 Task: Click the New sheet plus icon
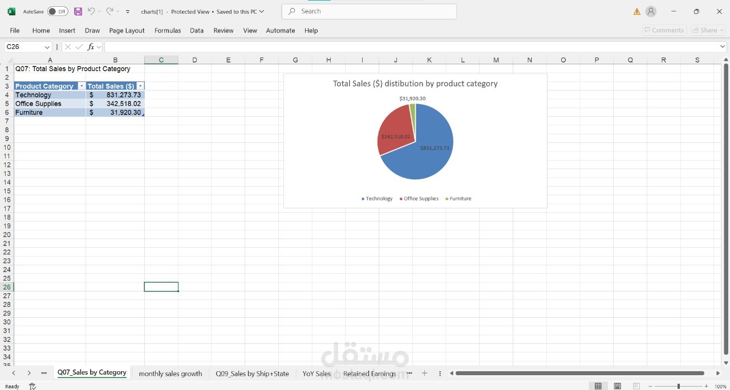(x=424, y=373)
